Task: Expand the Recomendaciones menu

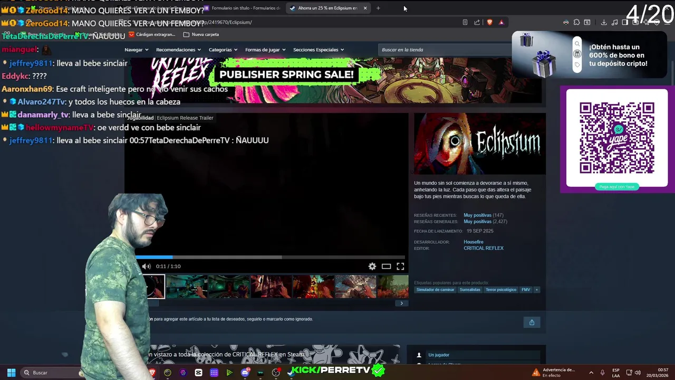Action: coord(179,50)
